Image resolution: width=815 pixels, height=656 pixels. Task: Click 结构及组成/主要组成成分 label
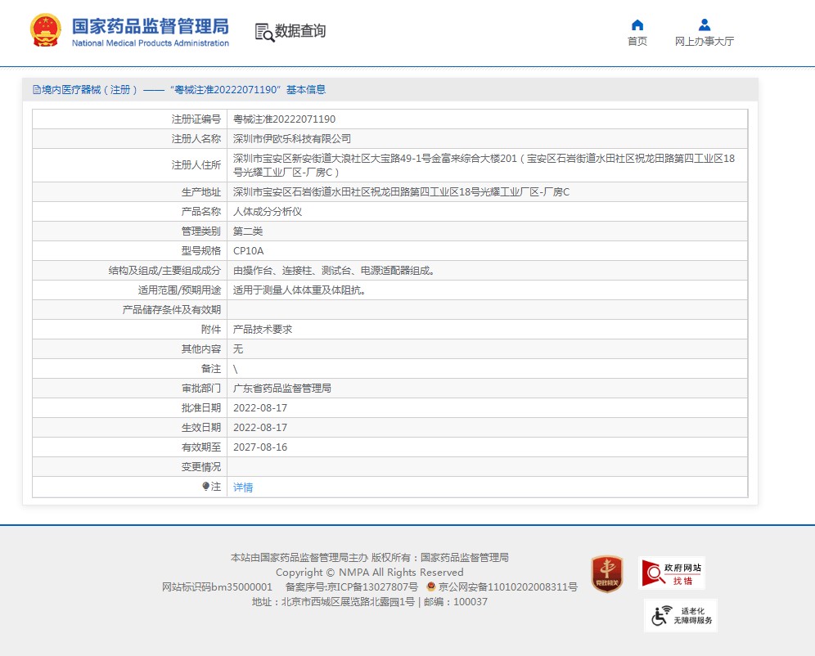(164, 271)
